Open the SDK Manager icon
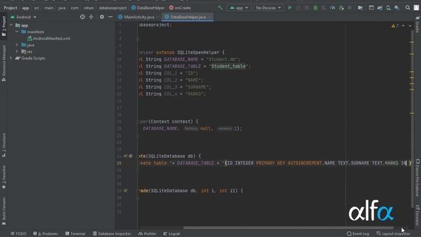The width and height of the screenshot is (421, 237). tap(397, 8)
